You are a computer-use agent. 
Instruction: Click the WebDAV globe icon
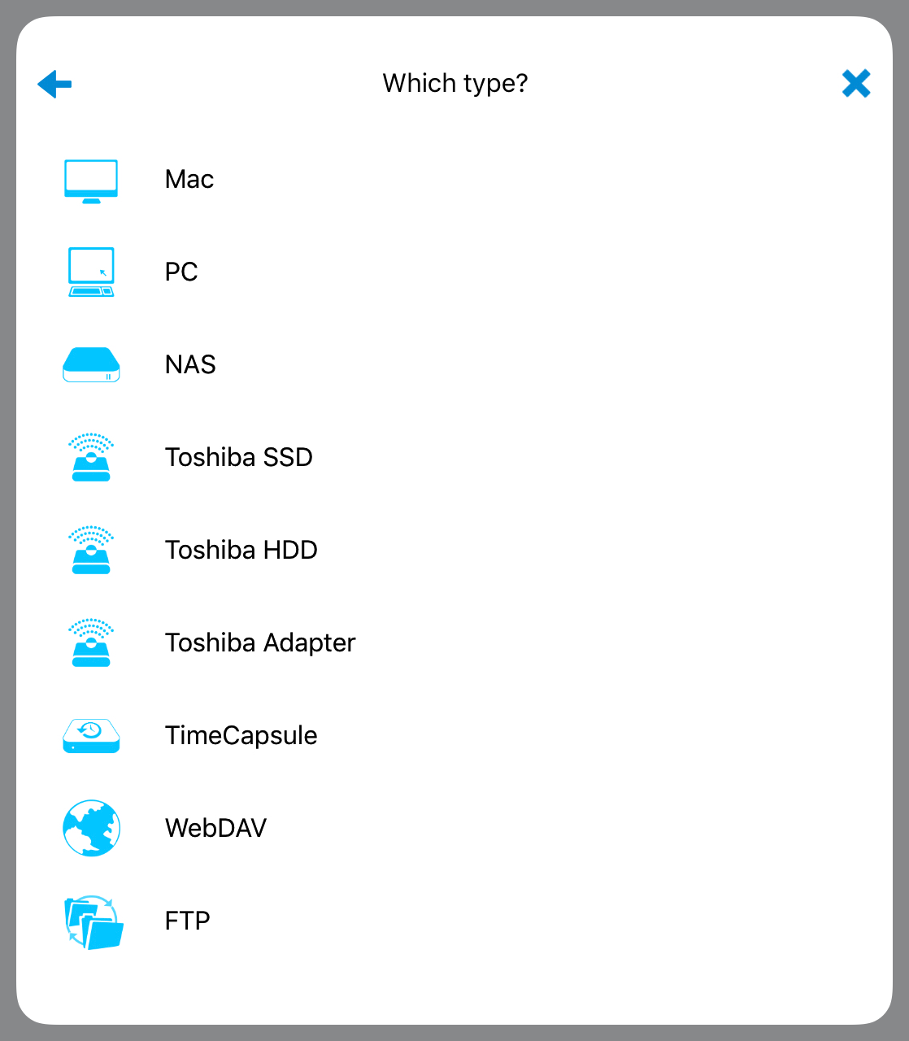click(x=91, y=828)
